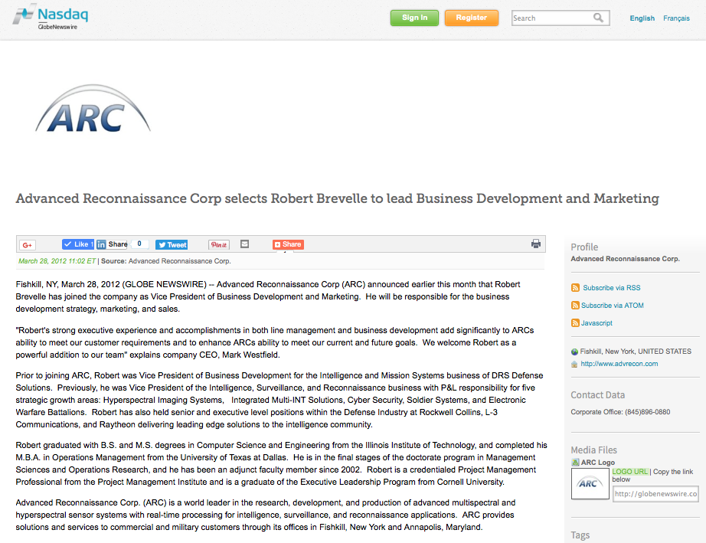Click the globe location icon

[574, 352]
